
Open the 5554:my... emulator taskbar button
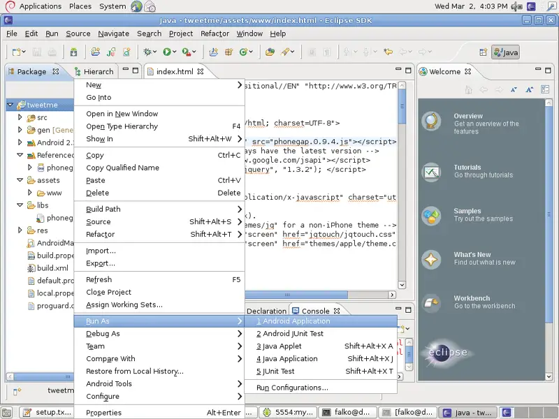287,413
